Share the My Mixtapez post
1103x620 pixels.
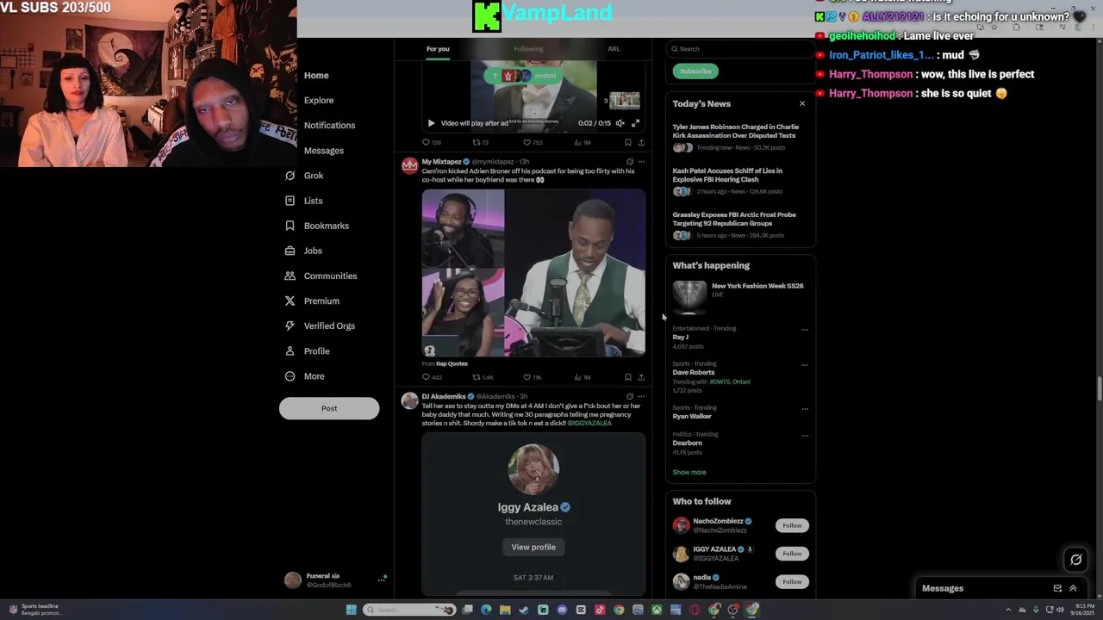(641, 377)
